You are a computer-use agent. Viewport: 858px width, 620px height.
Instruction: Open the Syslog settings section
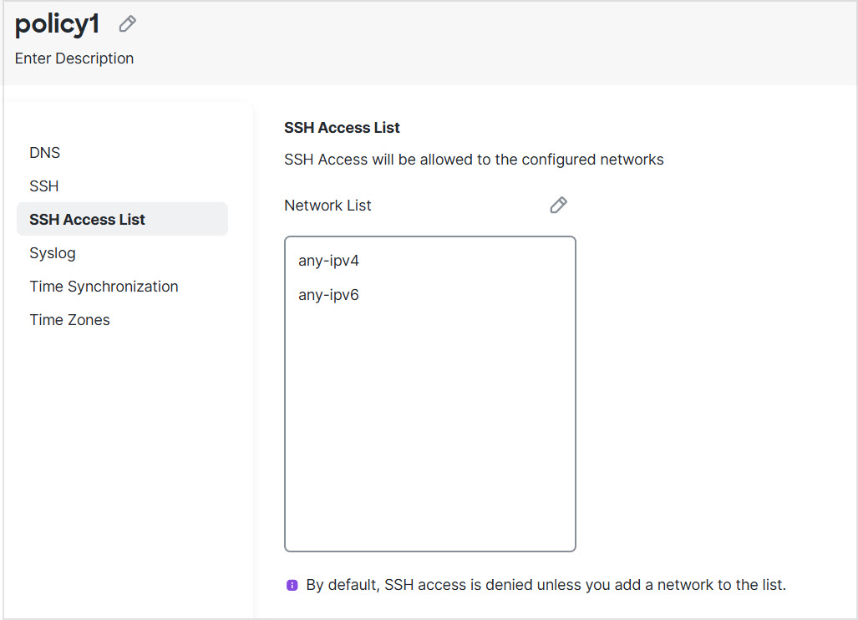point(52,252)
